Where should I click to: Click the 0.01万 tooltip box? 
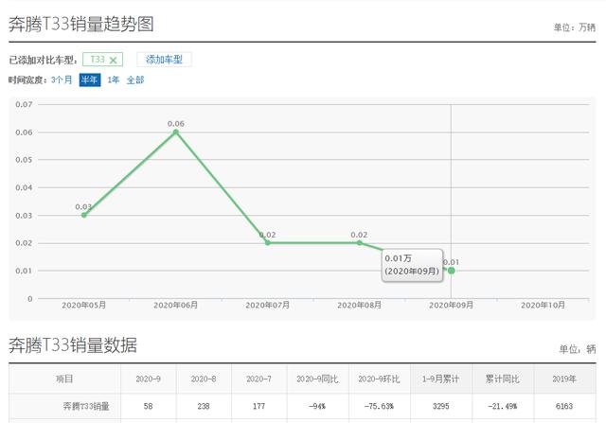click(412, 265)
